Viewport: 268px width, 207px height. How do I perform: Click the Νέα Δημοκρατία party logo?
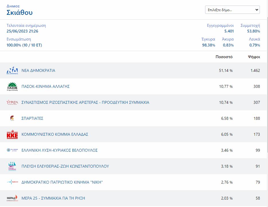click(x=12, y=71)
